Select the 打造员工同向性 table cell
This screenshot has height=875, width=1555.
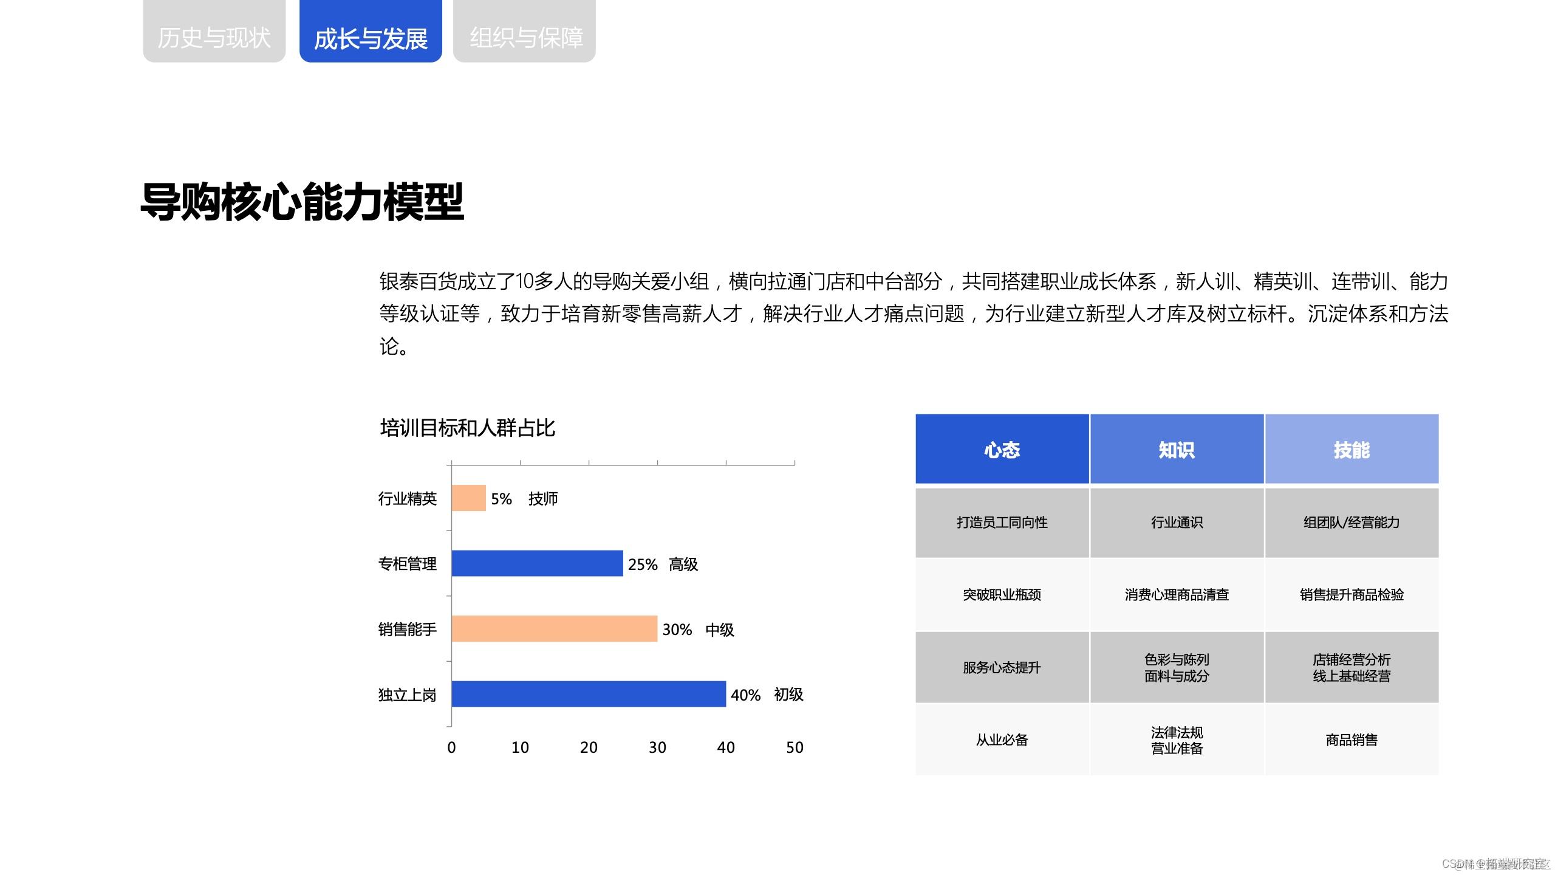click(1002, 523)
